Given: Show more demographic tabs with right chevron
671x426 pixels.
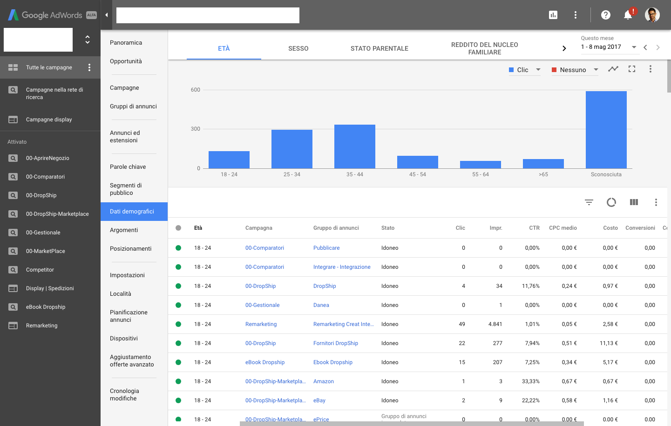Looking at the screenshot, I should 564,48.
